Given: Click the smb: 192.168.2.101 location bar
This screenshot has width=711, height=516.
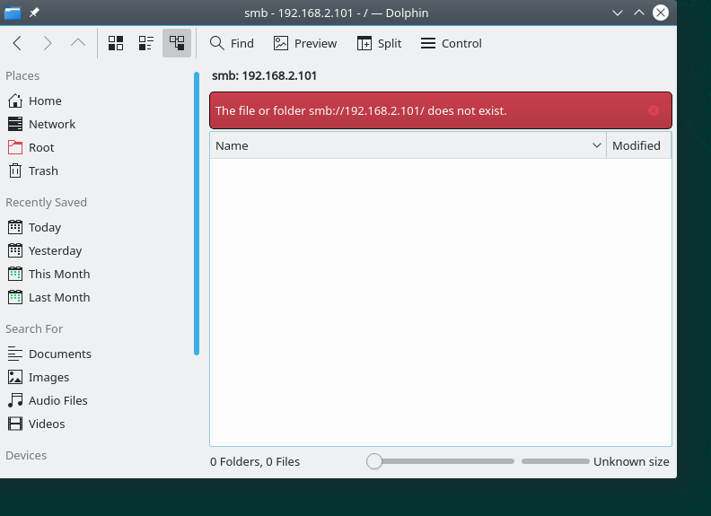Looking at the screenshot, I should click(264, 75).
